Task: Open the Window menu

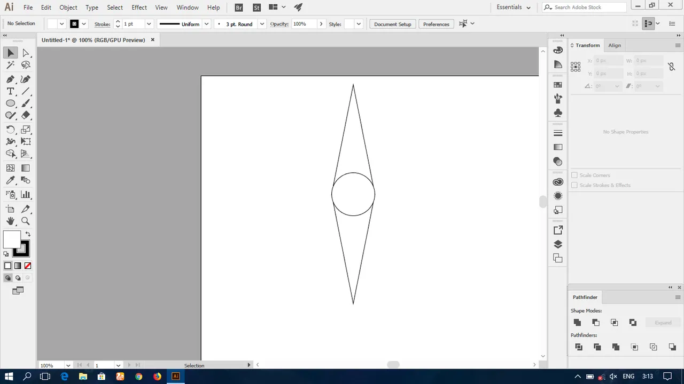Action: [188, 7]
